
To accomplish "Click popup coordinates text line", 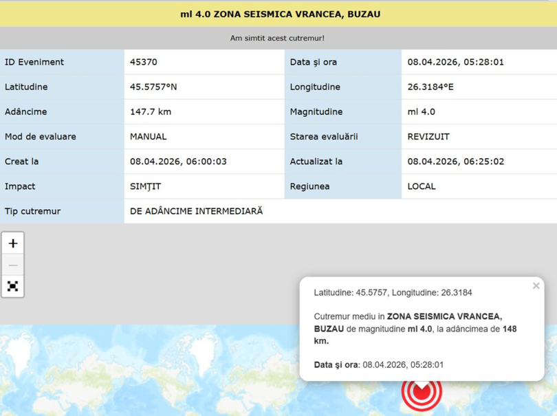I will [393, 293].
